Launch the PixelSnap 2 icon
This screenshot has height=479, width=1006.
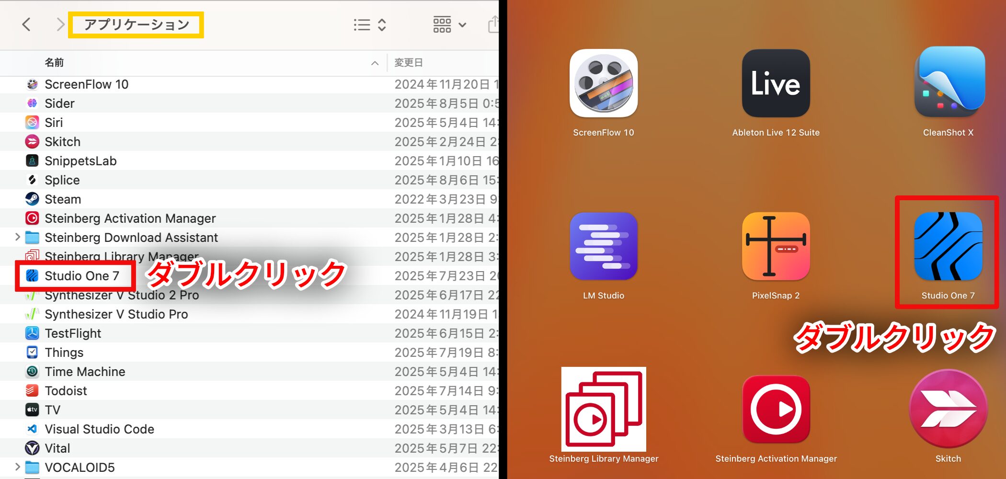tap(776, 247)
